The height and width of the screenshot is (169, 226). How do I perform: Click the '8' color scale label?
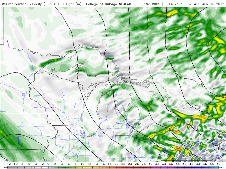click(x=75, y=164)
